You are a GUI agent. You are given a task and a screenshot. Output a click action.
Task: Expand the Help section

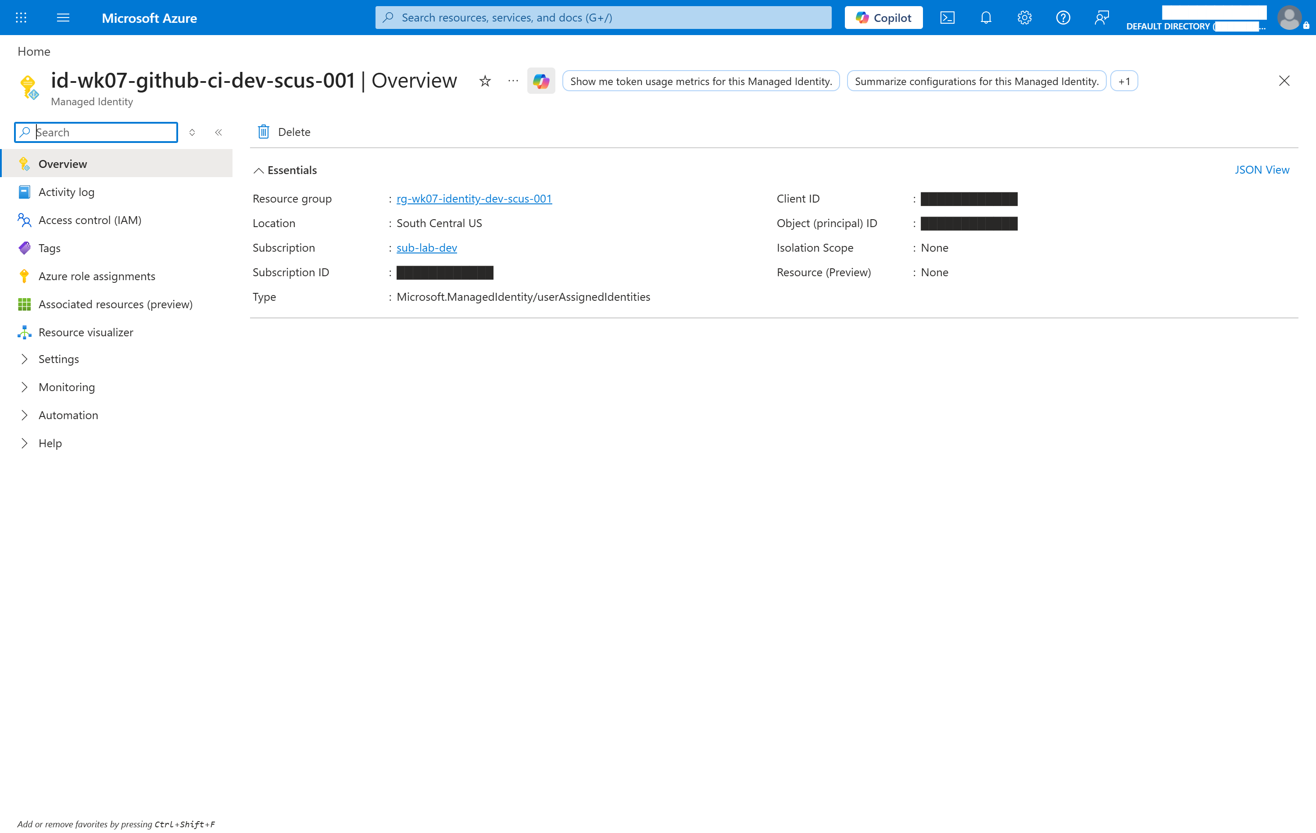tap(116, 443)
